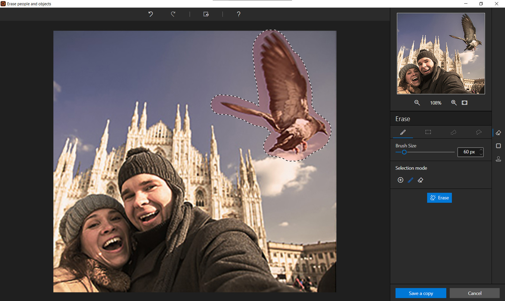Zoom out using the minus magnifier icon
Image resolution: width=505 pixels, height=301 pixels.
(417, 103)
